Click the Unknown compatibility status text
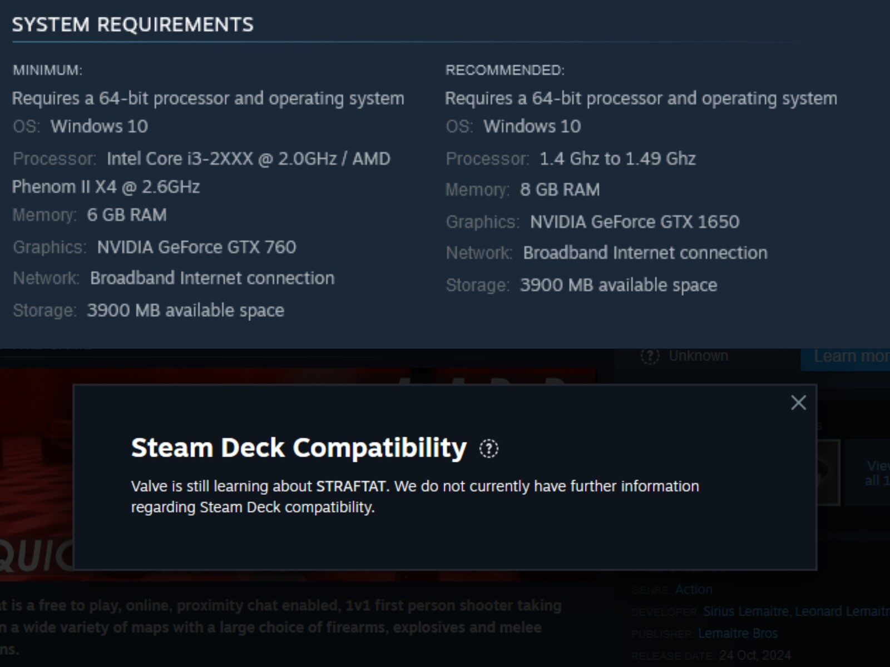This screenshot has height=667, width=890. point(698,356)
